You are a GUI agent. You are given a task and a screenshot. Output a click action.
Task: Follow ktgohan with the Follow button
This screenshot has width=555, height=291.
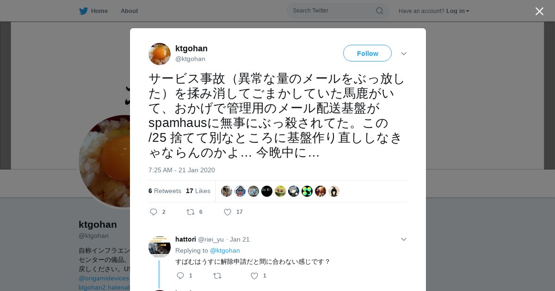(367, 53)
